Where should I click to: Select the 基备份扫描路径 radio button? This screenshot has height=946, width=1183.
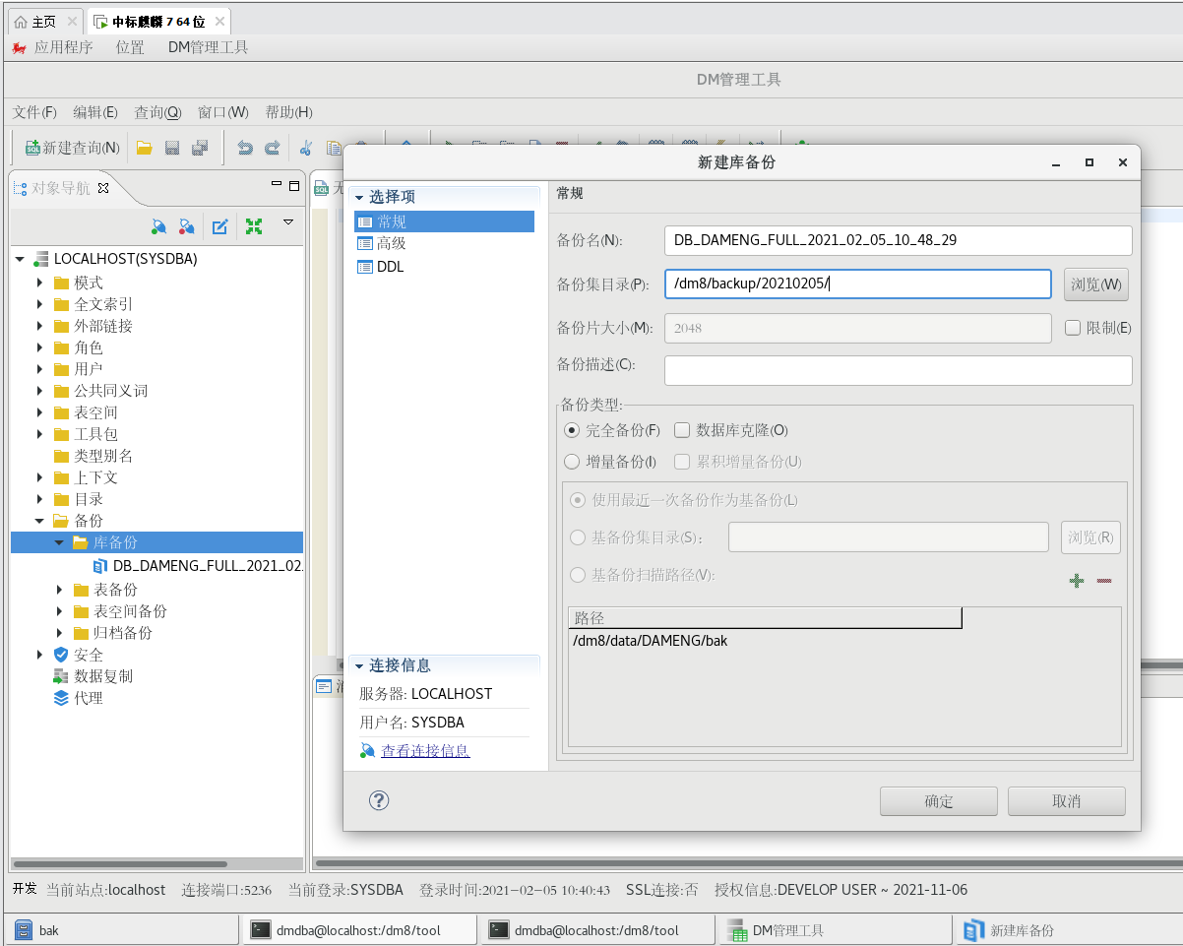point(579,575)
